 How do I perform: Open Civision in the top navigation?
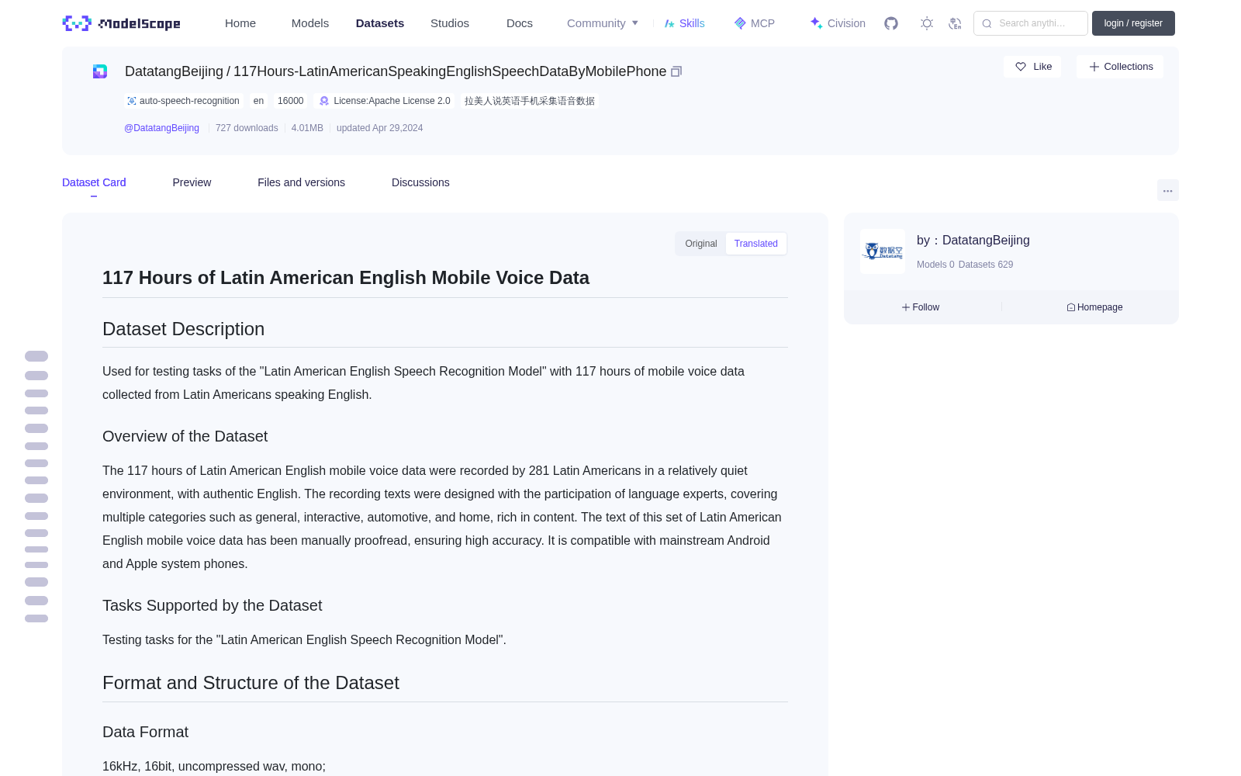click(x=838, y=23)
